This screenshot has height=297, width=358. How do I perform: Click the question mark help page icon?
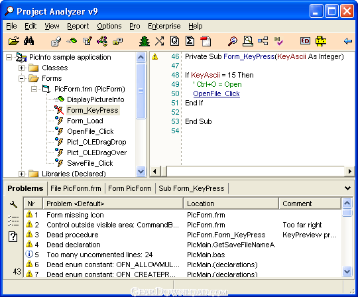13,237
